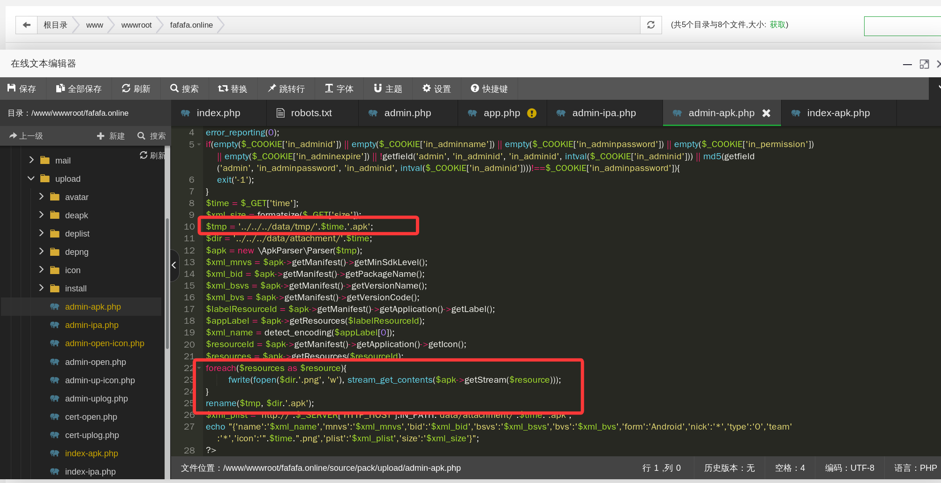The image size is (941, 483).
Task: Open admin-apk.php in file tree
Action: tap(93, 307)
